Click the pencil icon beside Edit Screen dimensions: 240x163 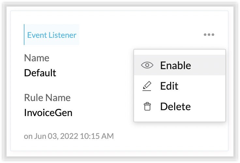[x=147, y=86]
